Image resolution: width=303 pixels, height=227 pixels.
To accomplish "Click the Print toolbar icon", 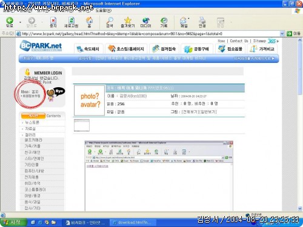I will tap(202, 22).
